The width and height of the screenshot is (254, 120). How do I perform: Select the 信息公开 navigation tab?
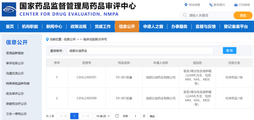tap(127, 27)
